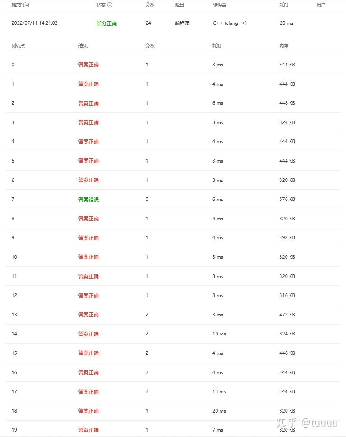346x437 pixels.
Task: Open the 部分正确 submission status link
Action: point(106,23)
